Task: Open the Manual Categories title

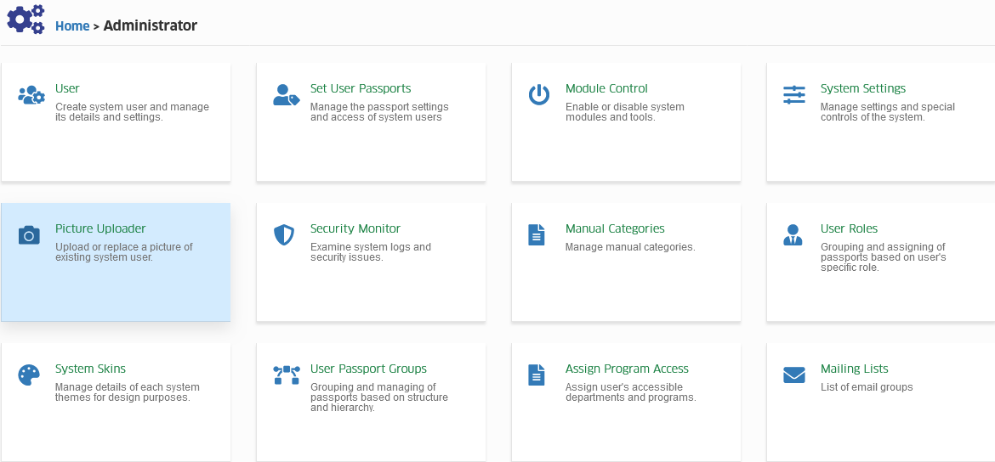Action: [x=615, y=228]
